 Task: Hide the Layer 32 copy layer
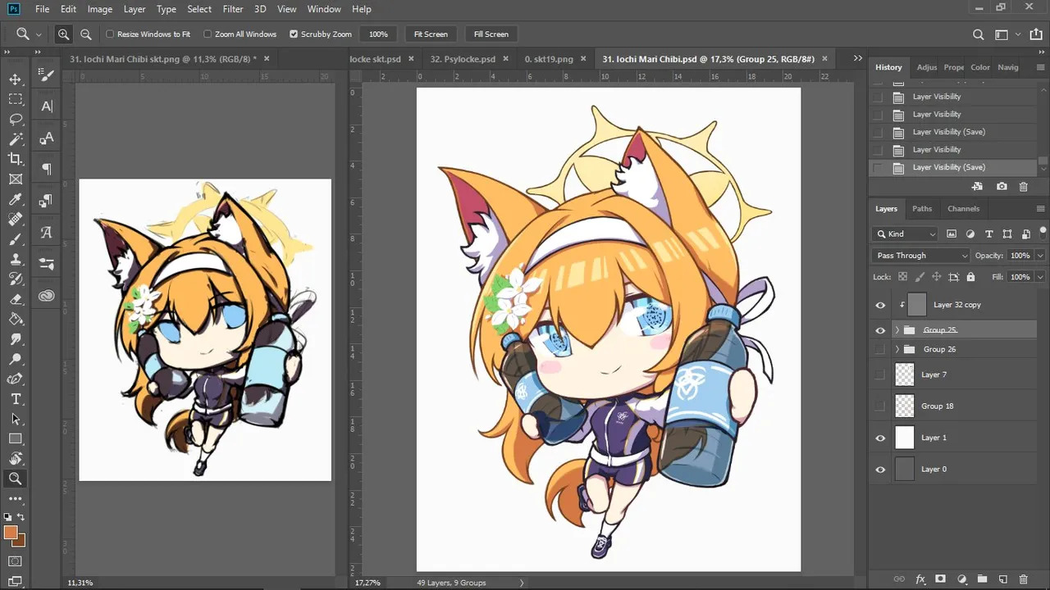[880, 305]
